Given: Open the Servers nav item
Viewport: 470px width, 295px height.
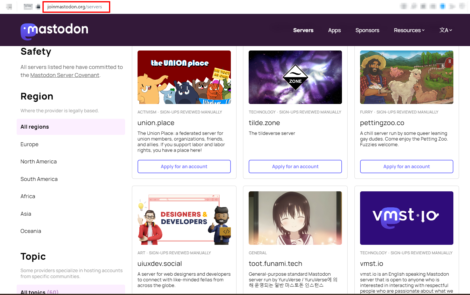Looking at the screenshot, I should (x=303, y=30).
